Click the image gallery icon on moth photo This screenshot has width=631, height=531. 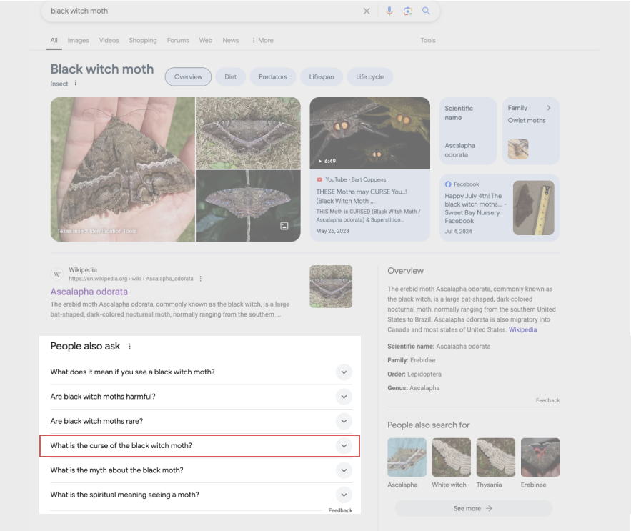(x=284, y=226)
